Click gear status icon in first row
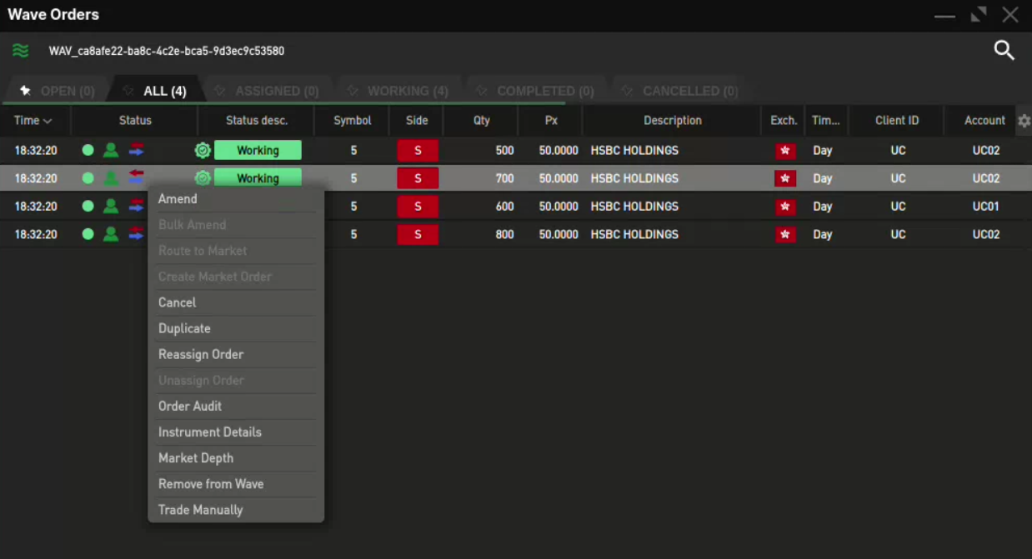This screenshot has height=559, width=1032. (x=202, y=151)
